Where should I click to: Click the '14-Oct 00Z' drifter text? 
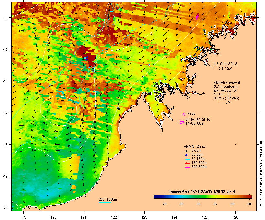coord(194,123)
